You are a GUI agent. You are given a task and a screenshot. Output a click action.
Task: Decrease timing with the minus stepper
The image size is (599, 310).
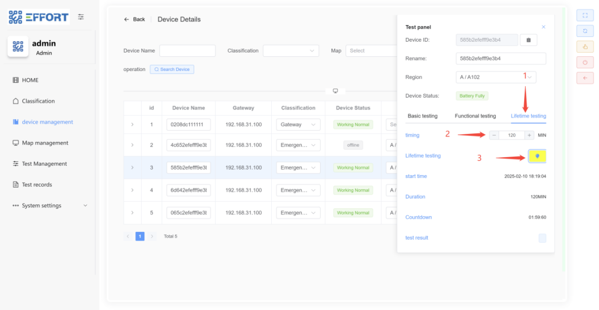click(494, 135)
